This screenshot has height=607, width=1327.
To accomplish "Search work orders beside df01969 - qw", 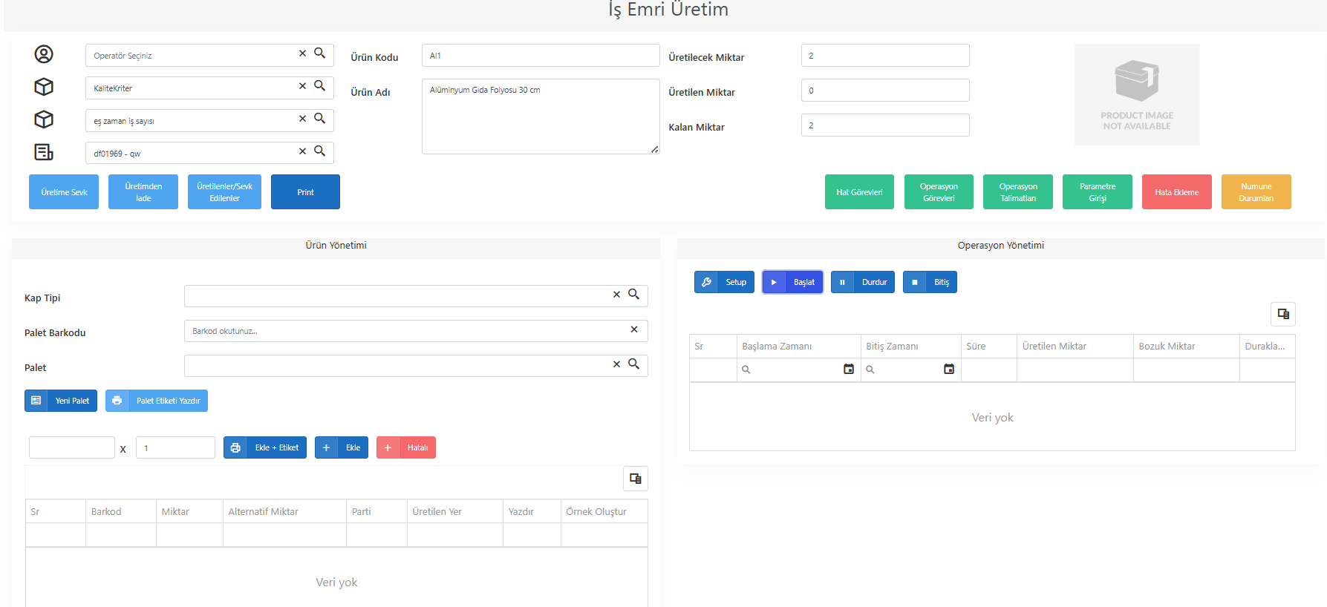I will (x=319, y=151).
